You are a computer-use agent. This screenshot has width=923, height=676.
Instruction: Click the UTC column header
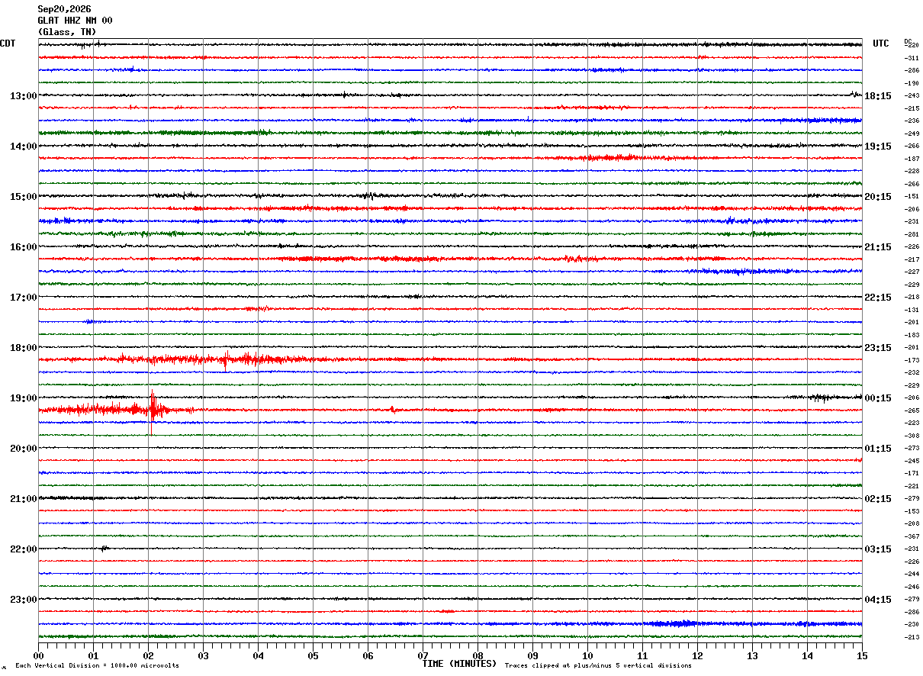[881, 43]
